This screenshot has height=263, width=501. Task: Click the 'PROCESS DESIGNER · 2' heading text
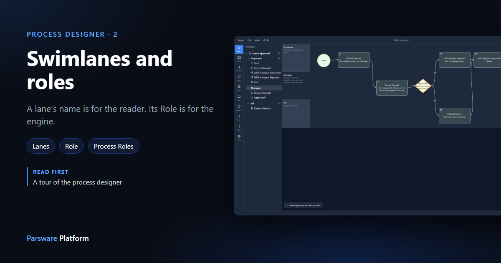point(72,34)
